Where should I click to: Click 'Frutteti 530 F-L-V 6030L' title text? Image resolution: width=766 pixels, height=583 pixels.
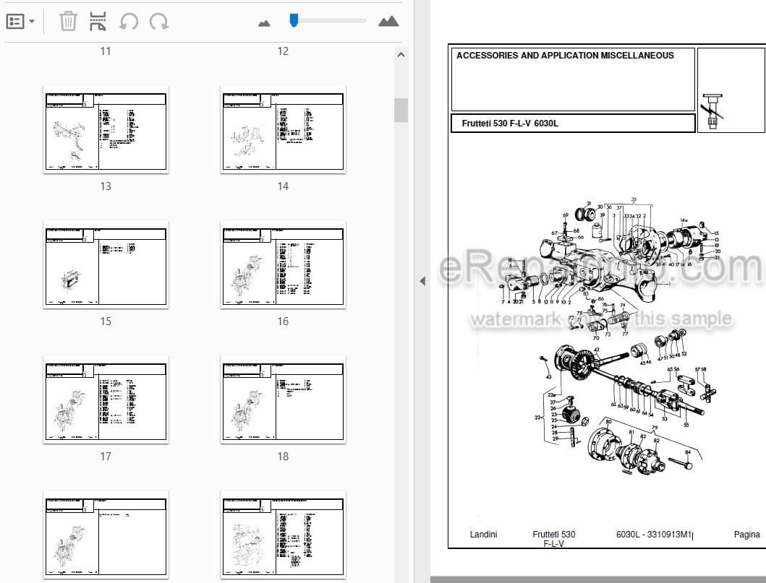[x=510, y=124]
